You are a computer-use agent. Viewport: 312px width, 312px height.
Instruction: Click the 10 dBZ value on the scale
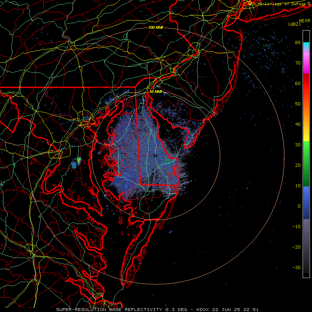(298, 186)
